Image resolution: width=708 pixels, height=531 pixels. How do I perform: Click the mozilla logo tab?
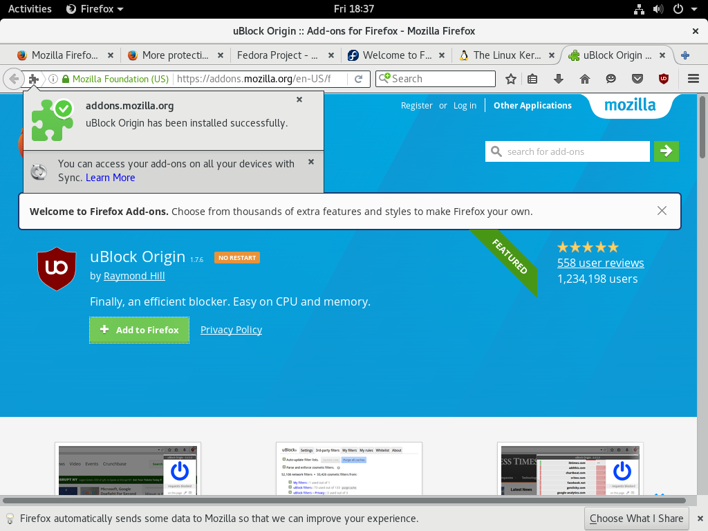pyautogui.click(x=630, y=105)
